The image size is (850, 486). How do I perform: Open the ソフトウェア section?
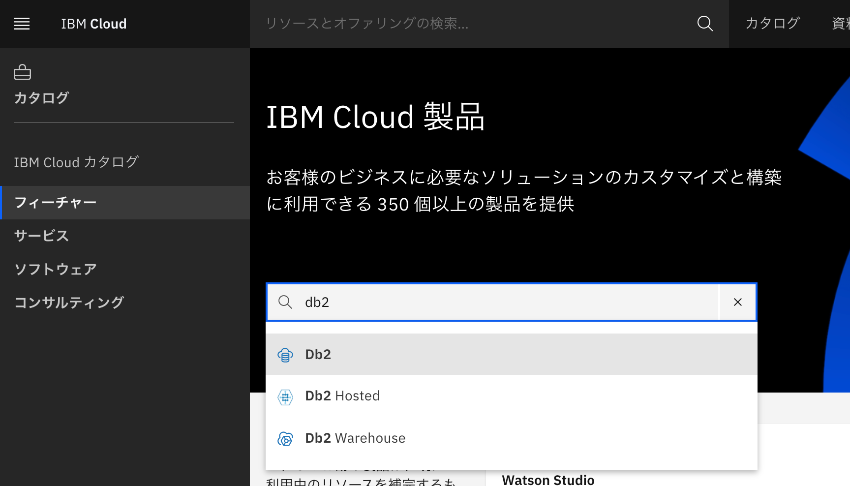(55, 269)
